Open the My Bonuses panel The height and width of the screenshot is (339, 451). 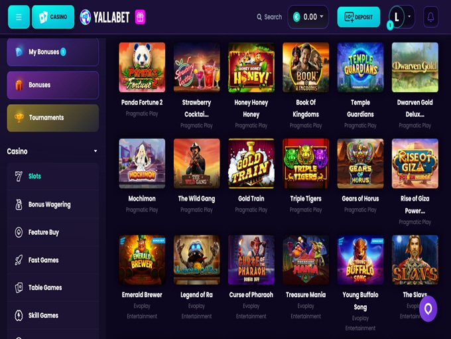53,52
